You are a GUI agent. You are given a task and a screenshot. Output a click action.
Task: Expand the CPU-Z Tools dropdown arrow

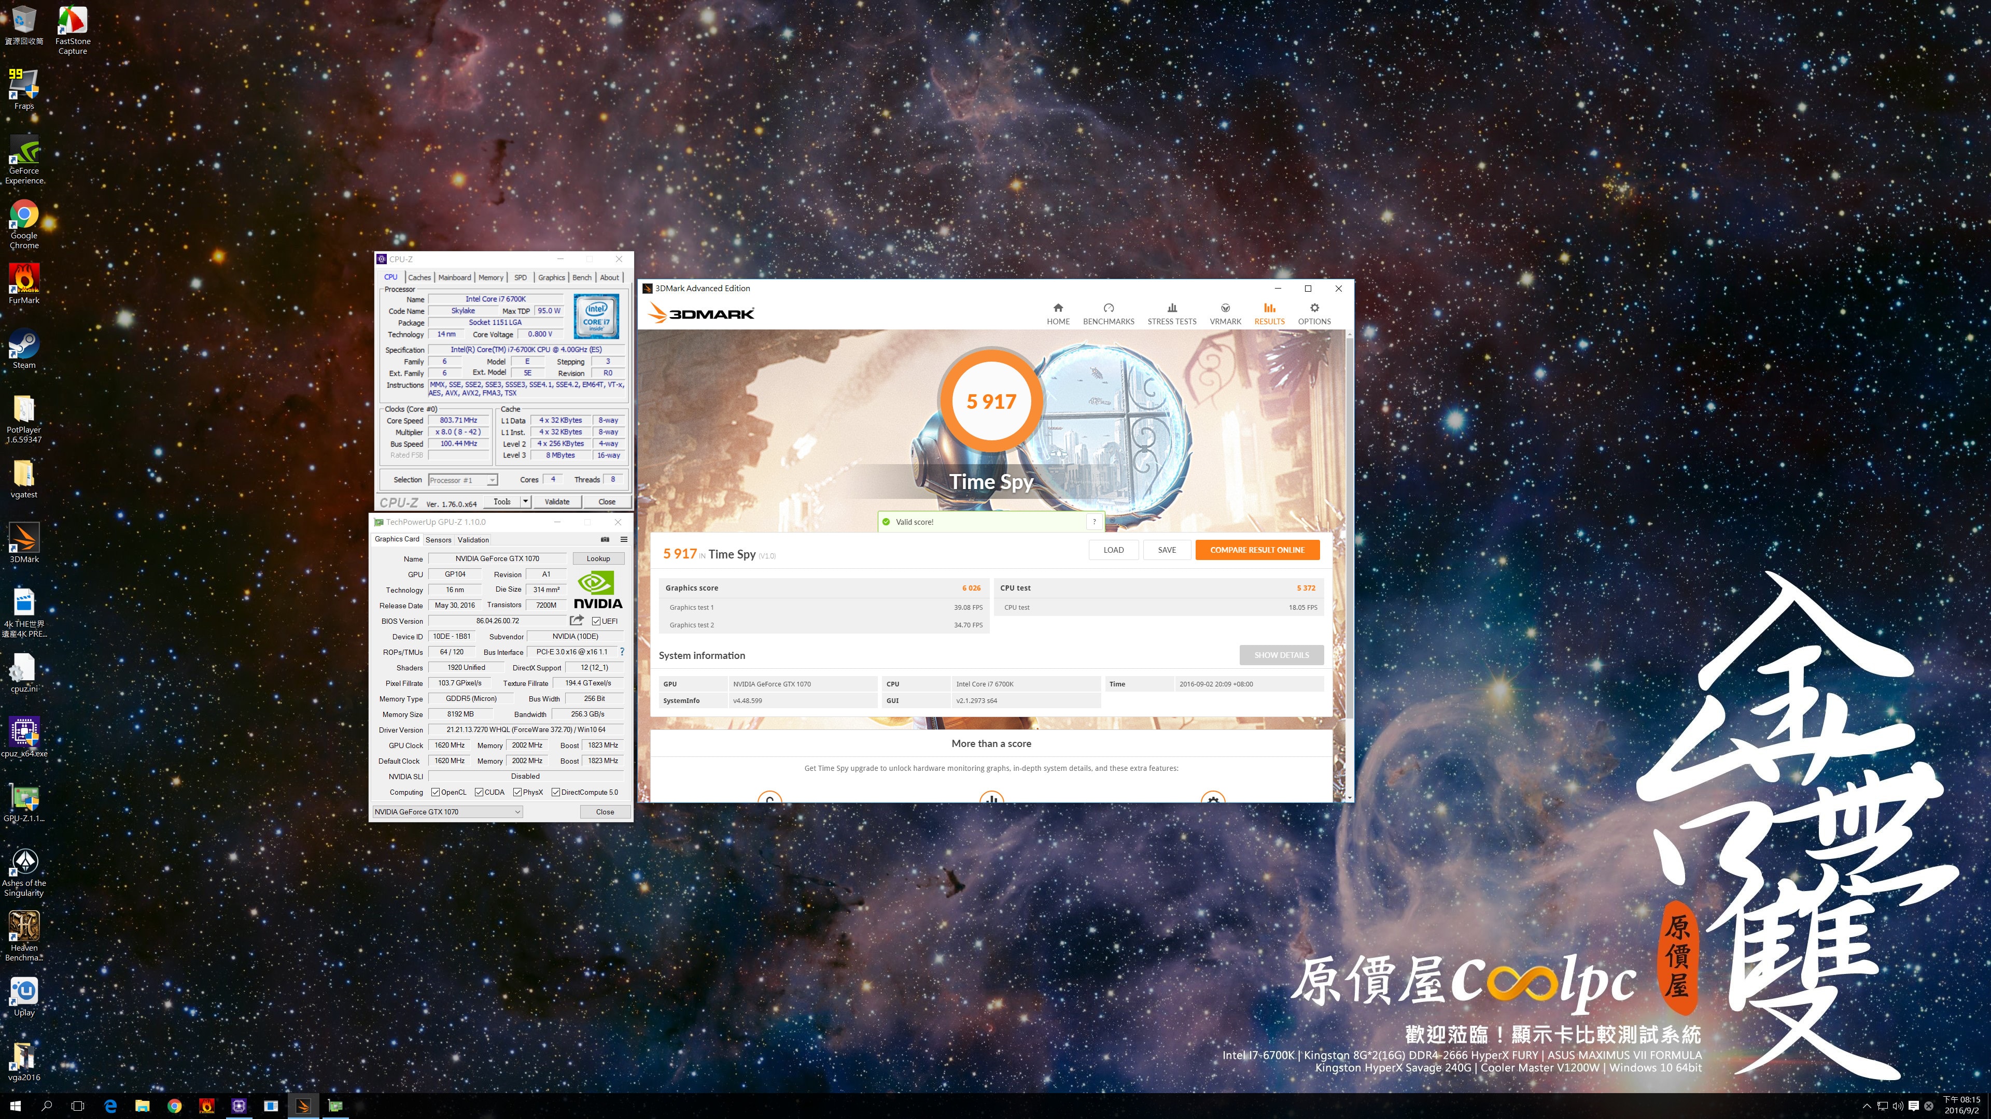click(526, 501)
